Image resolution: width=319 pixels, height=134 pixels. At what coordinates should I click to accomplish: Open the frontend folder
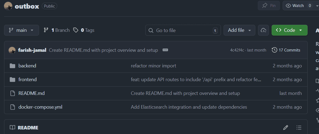[27, 80]
